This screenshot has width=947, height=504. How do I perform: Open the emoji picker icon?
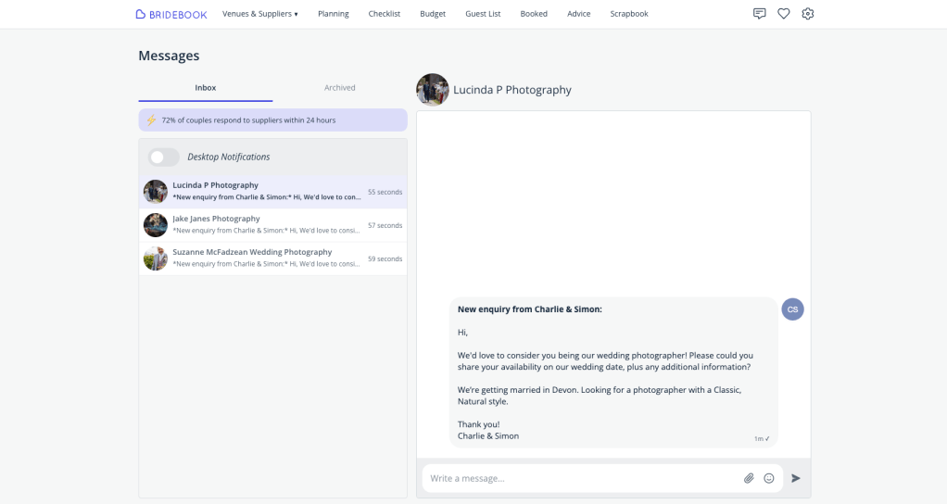(768, 478)
